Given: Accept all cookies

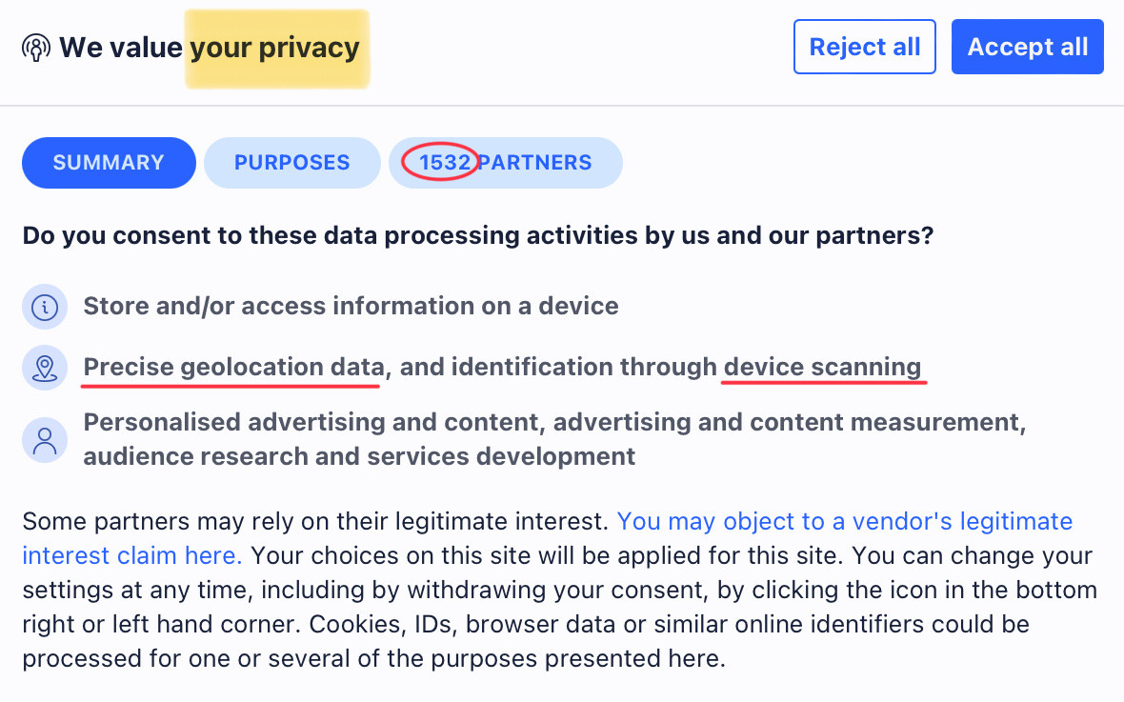Looking at the screenshot, I should (x=1027, y=47).
